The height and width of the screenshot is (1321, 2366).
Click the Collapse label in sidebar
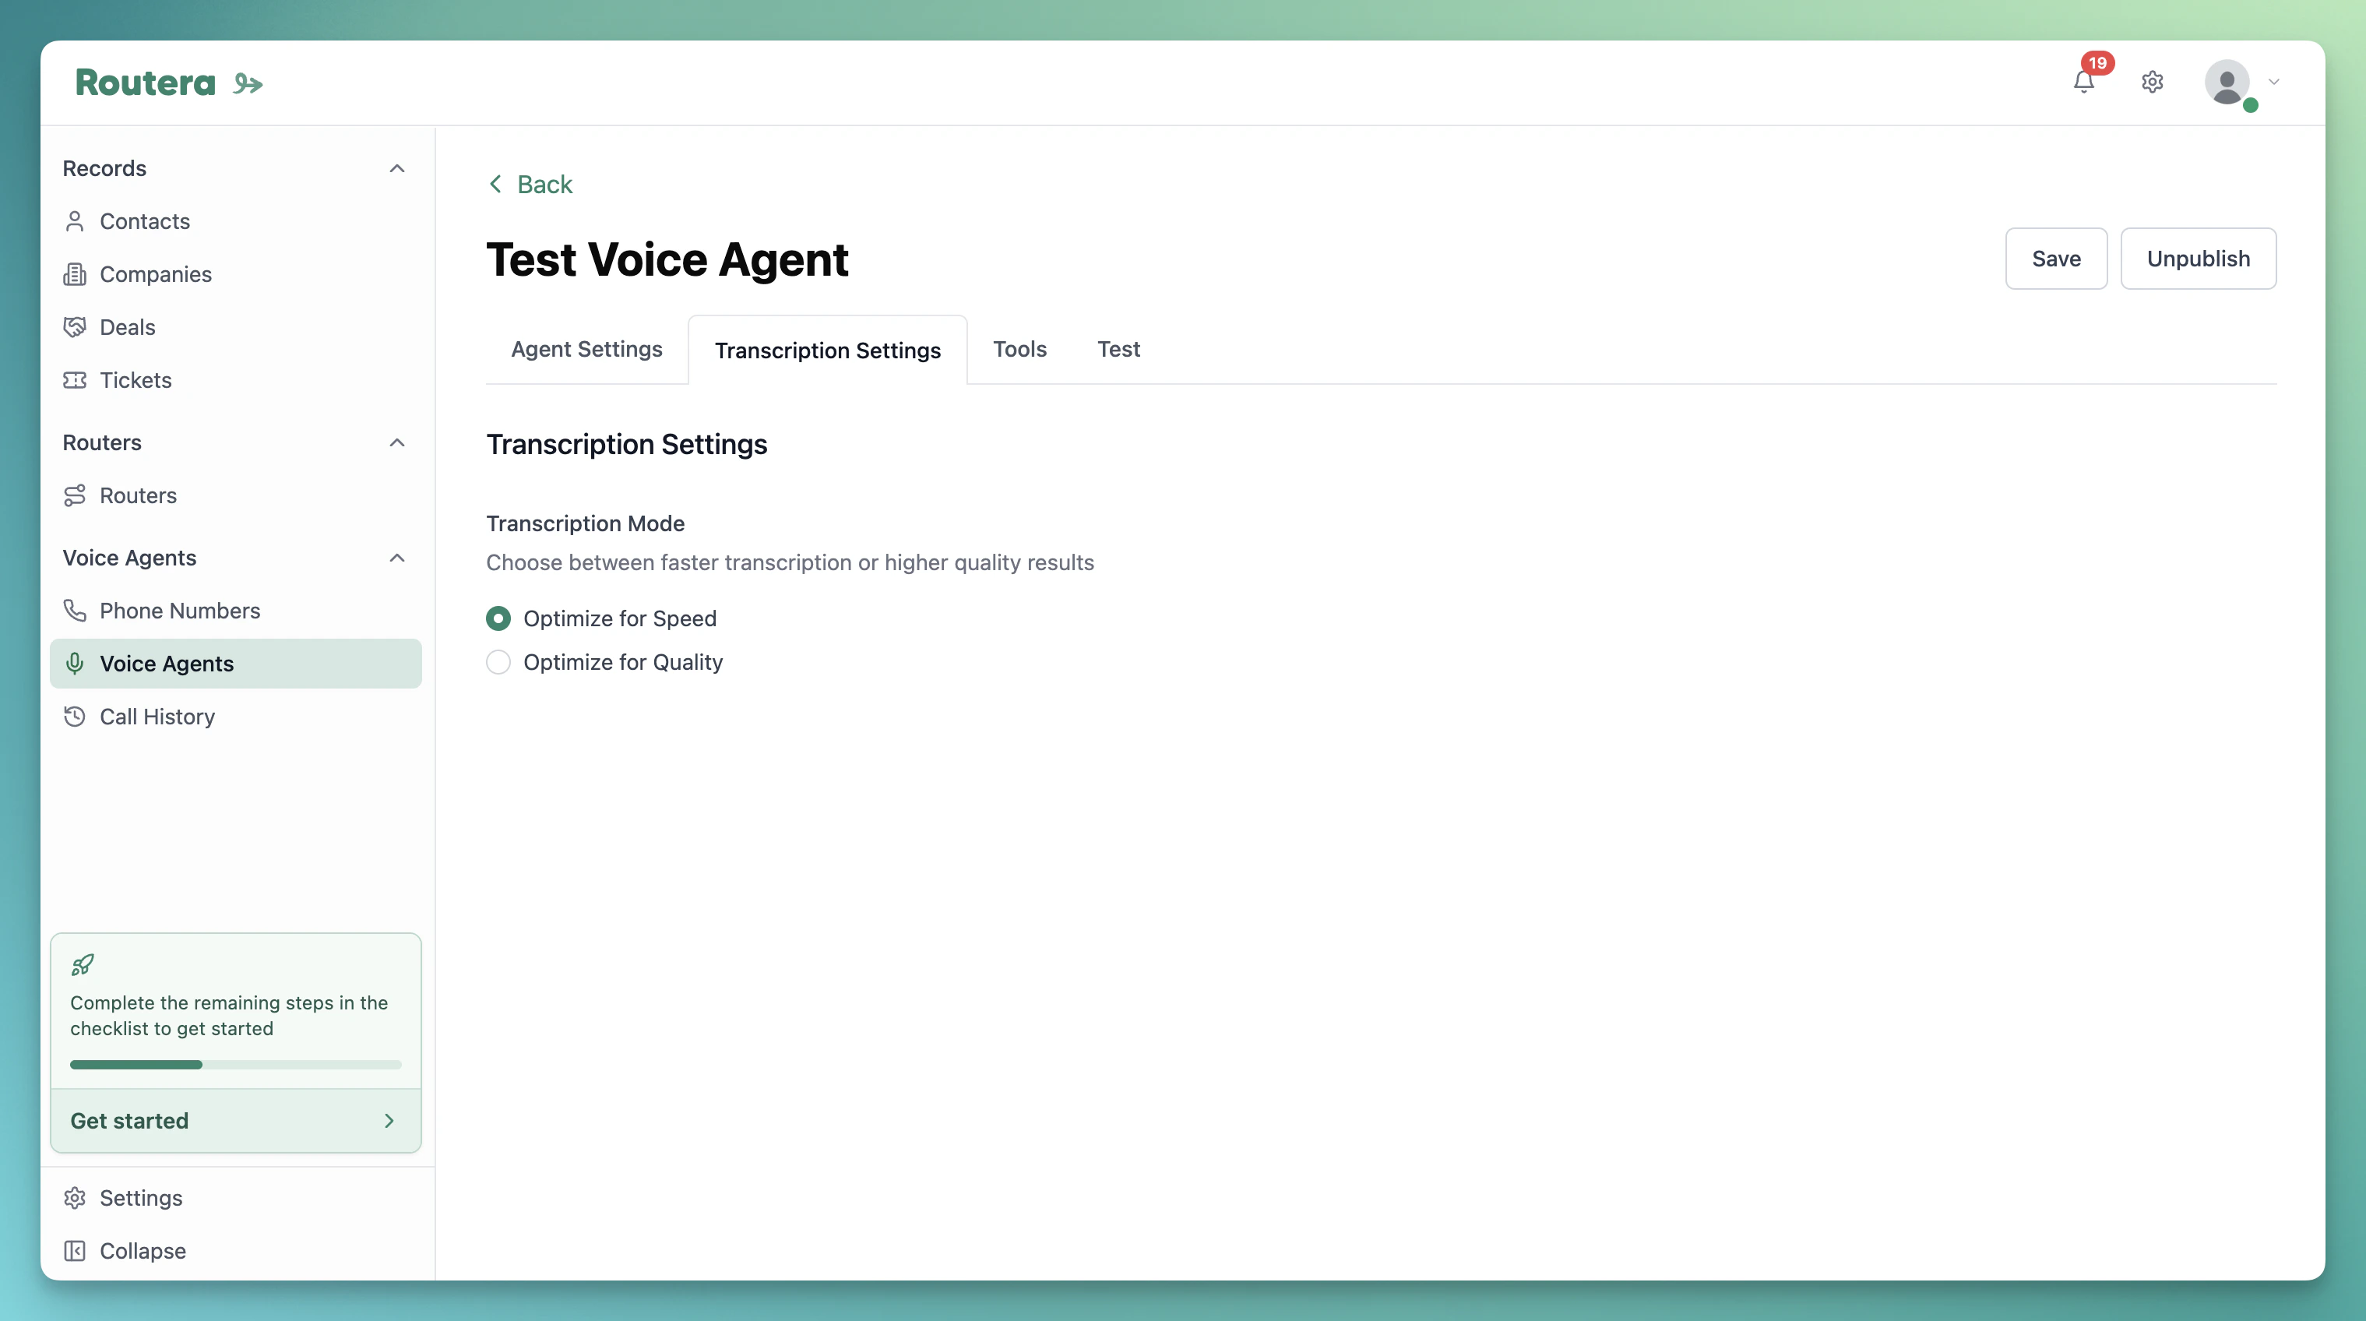tap(143, 1251)
